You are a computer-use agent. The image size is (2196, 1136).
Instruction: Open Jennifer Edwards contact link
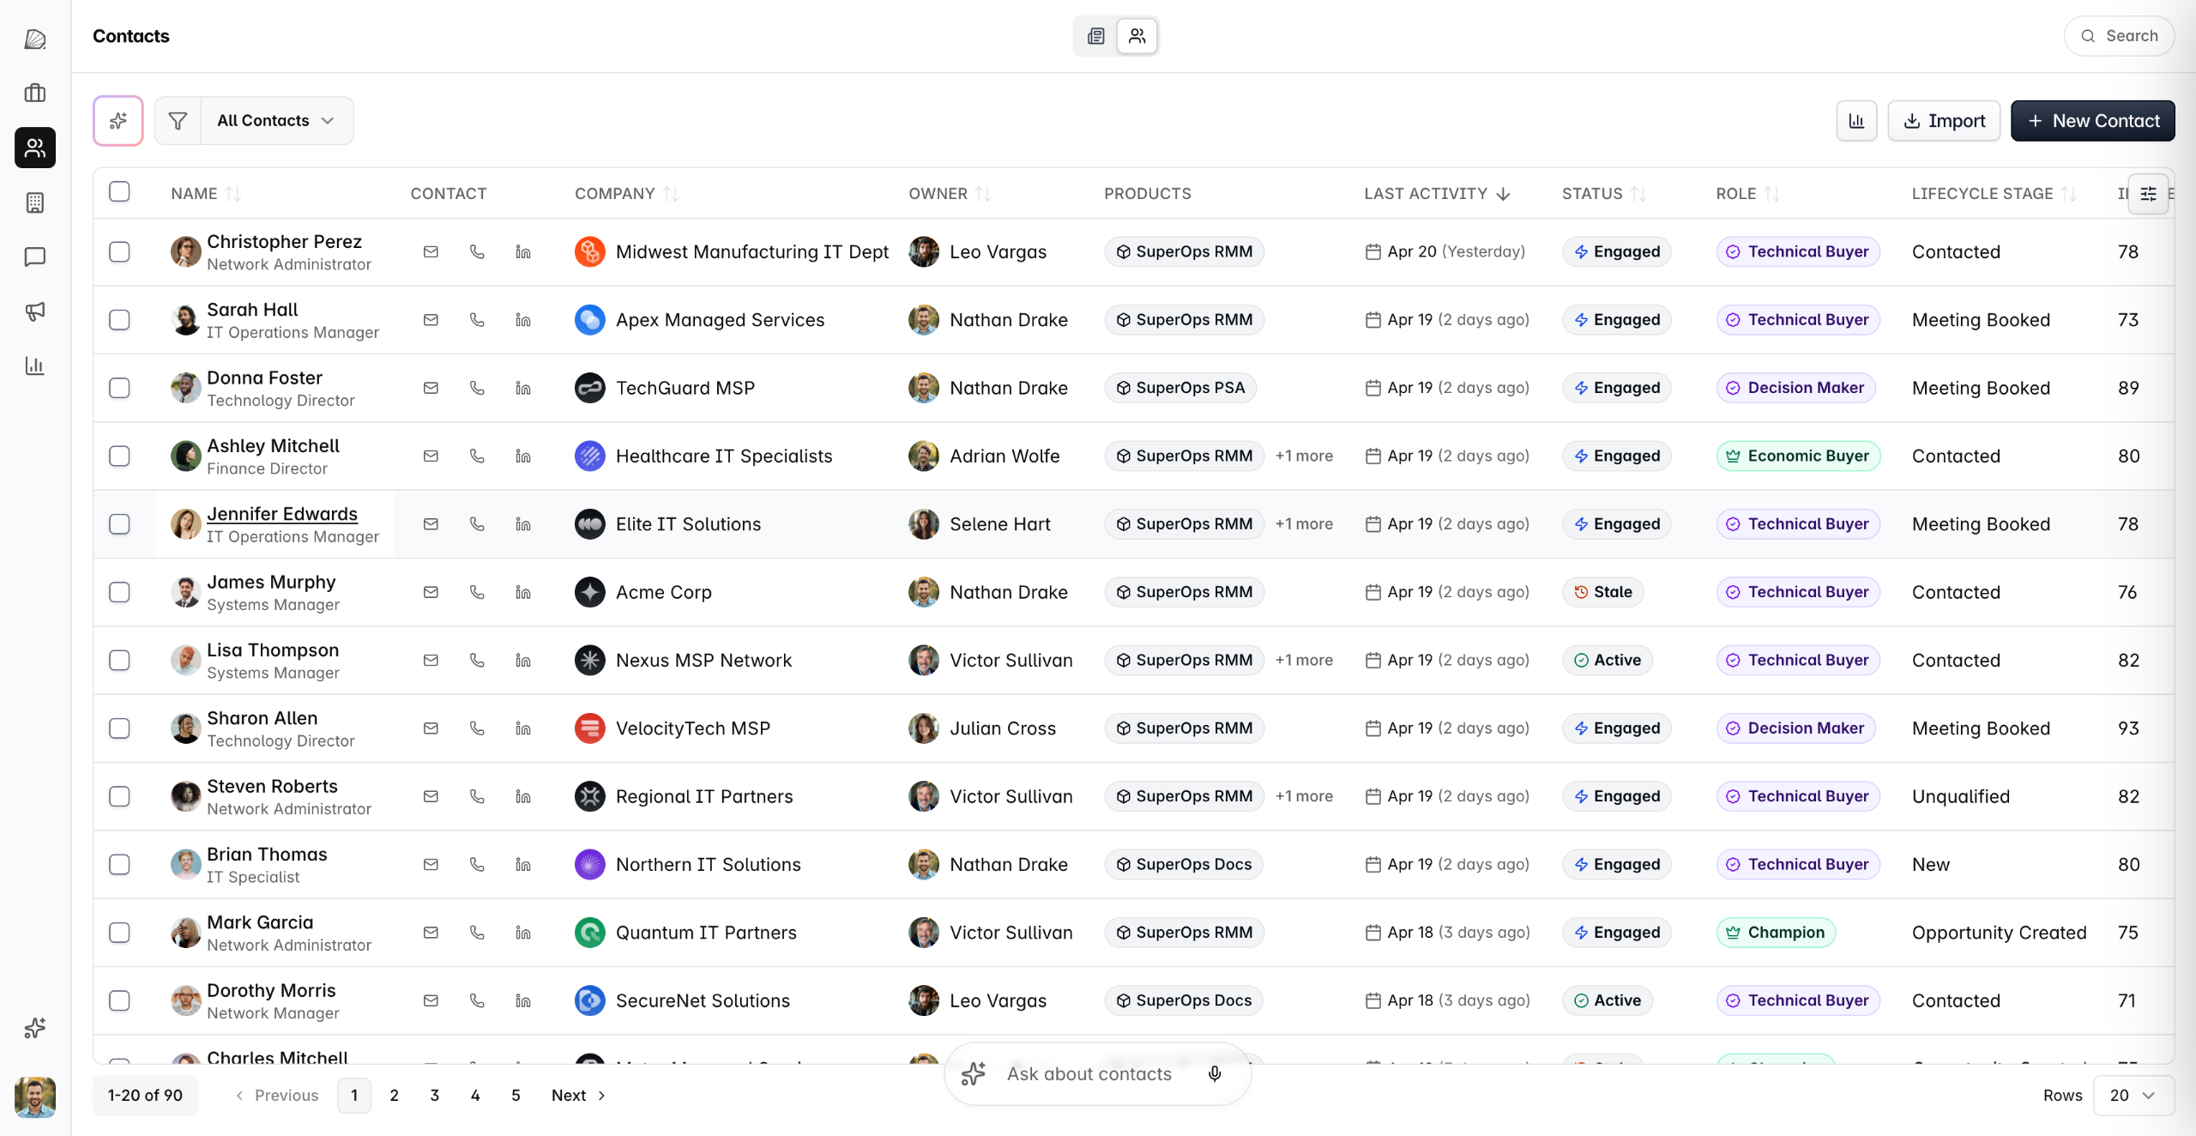click(281, 514)
